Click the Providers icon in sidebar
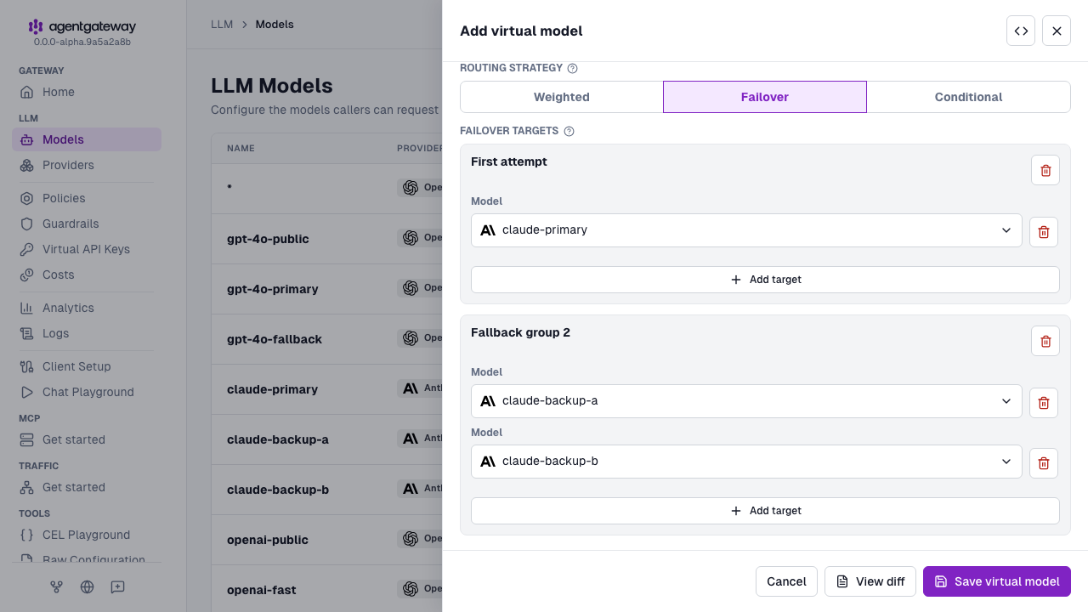Viewport: 1088px width, 612px height. [x=26, y=165]
